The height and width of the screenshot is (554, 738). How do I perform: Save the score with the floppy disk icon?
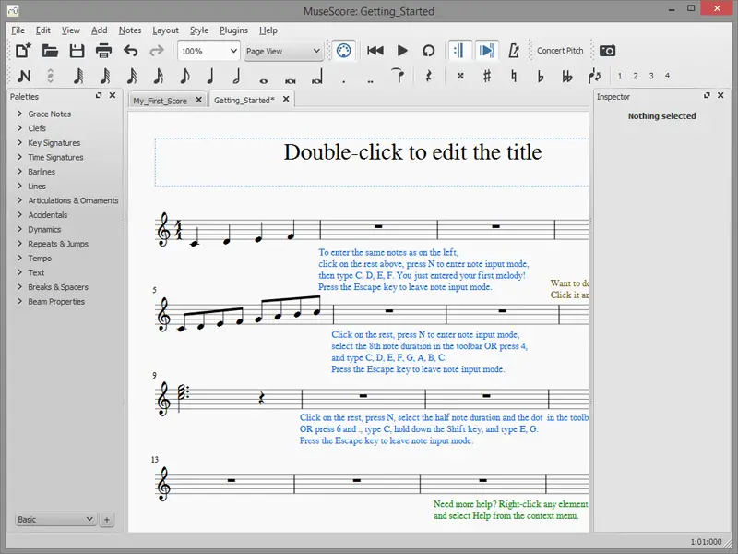tap(77, 51)
